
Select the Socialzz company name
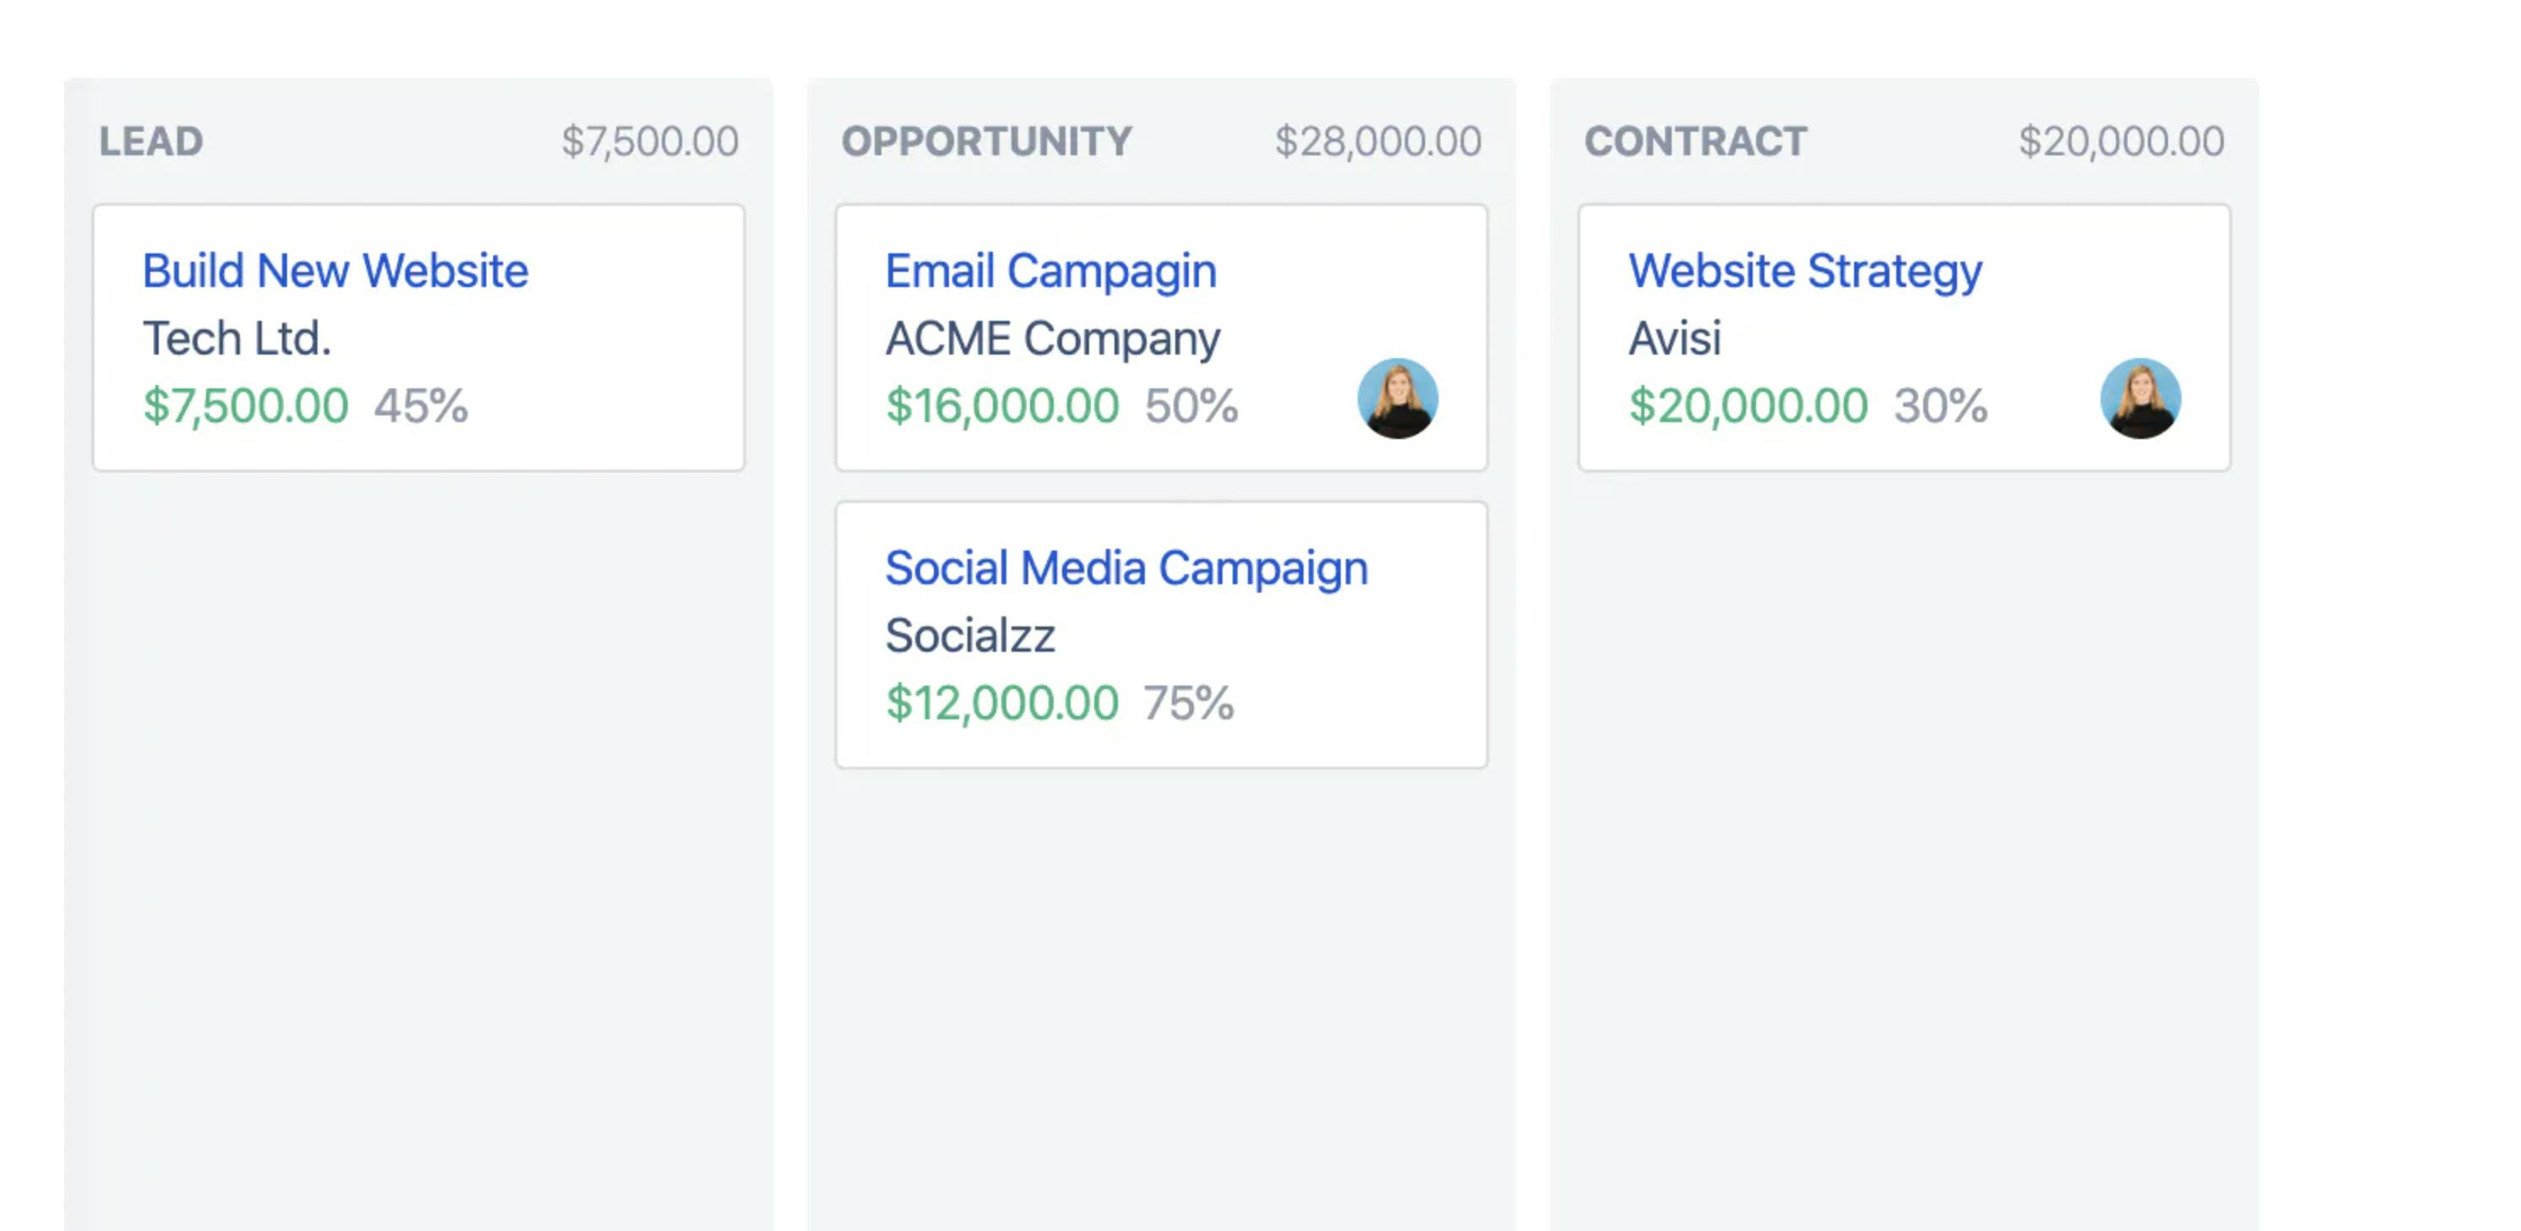pyautogui.click(x=970, y=636)
